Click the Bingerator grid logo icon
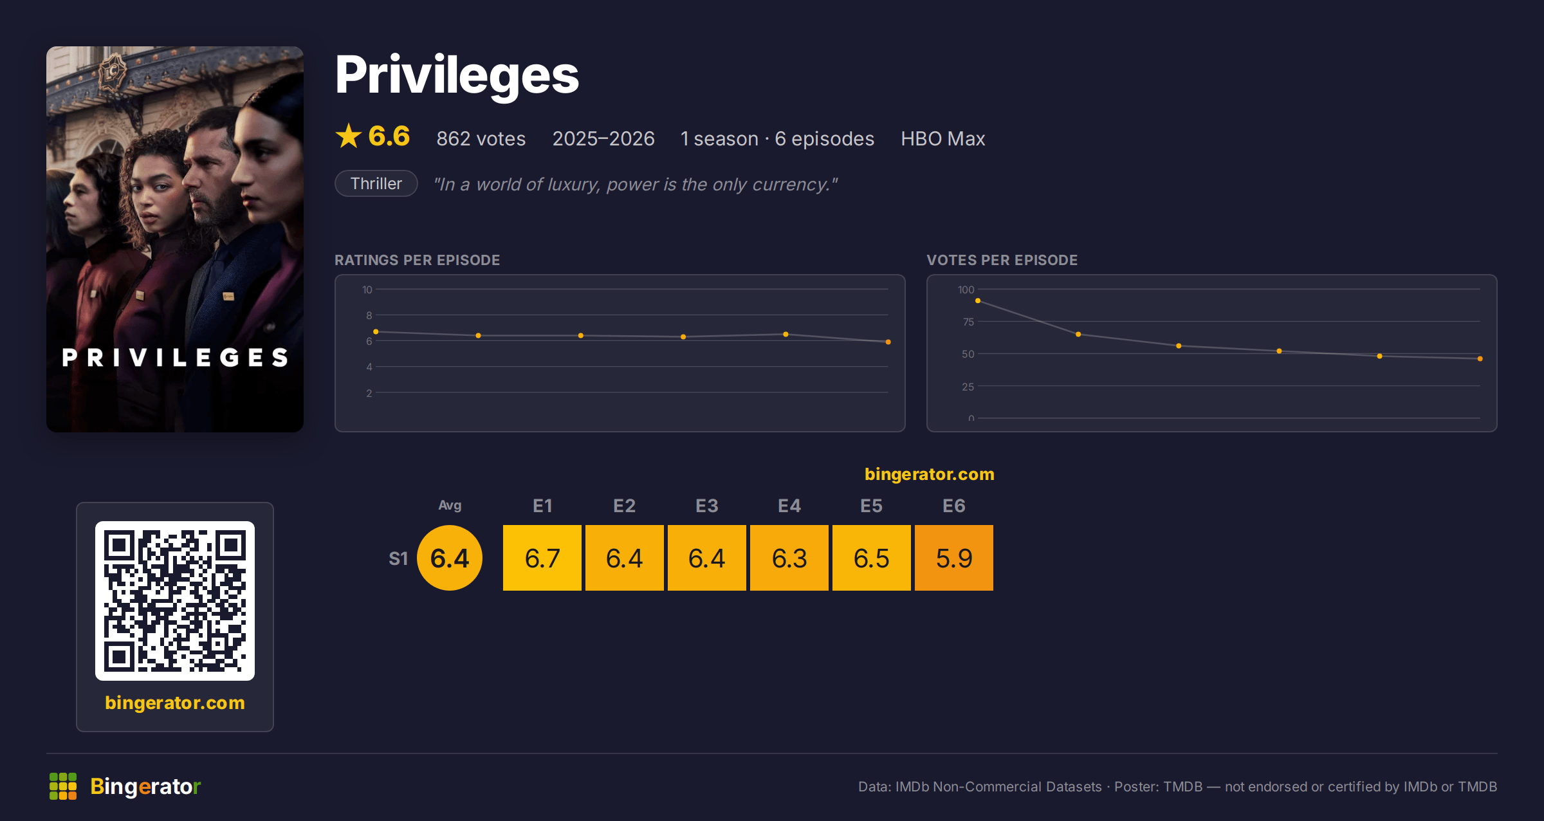Screen dimensions: 1544x821 [x=63, y=786]
